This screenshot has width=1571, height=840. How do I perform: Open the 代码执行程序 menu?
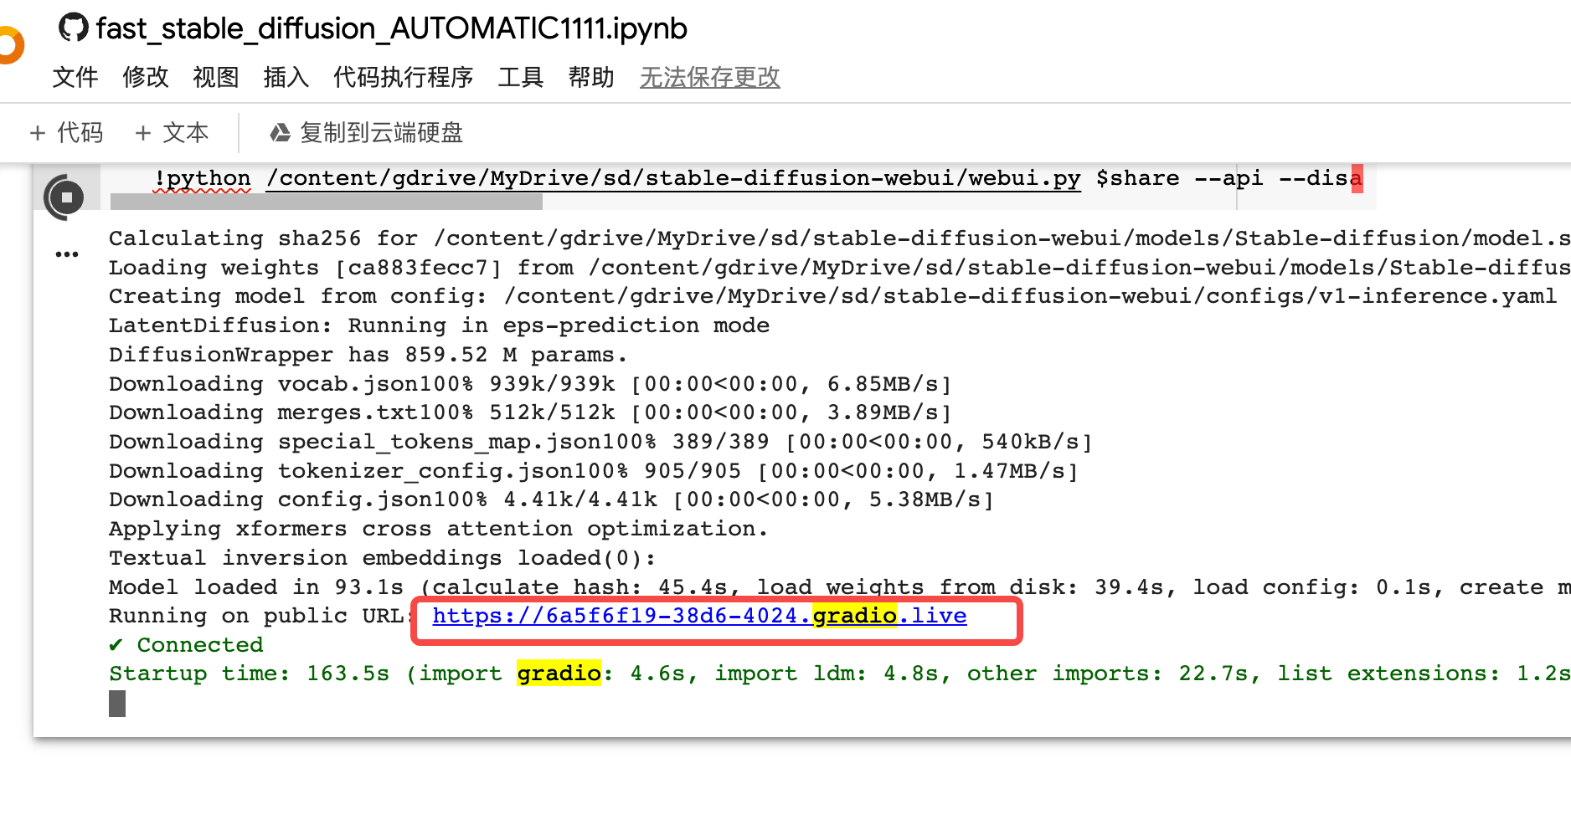pos(402,77)
